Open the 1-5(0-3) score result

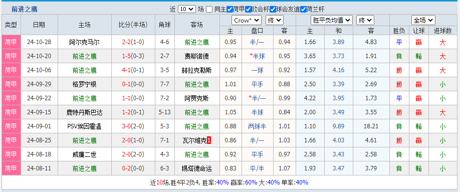(133, 56)
